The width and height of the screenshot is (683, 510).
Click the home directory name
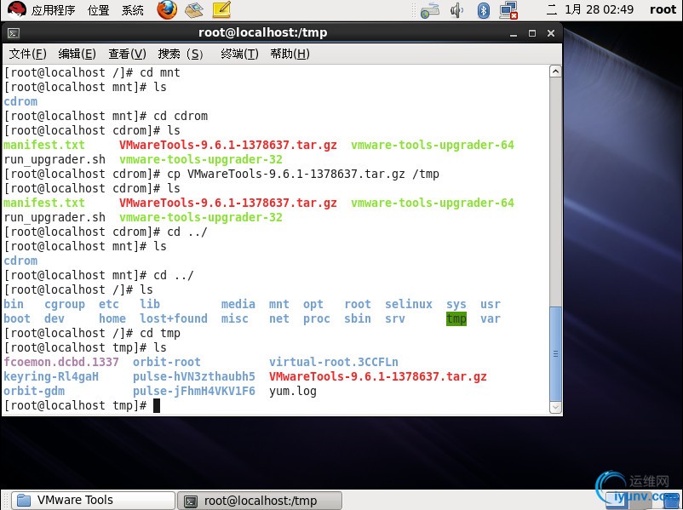(112, 318)
